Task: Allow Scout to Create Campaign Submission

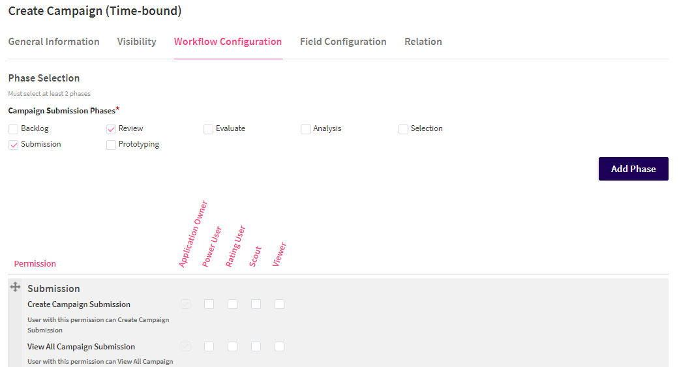Action: click(x=256, y=304)
